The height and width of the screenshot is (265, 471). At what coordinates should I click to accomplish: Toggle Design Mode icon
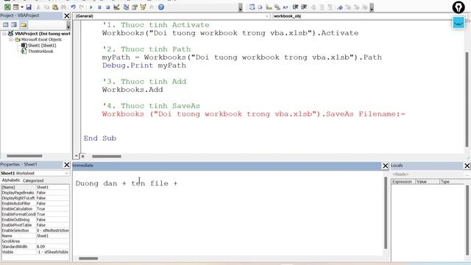point(116,7)
